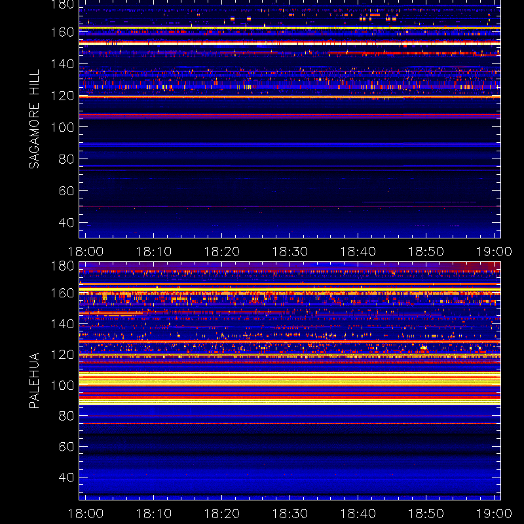Choose the 18:30 time label under Palehua plot
The image size is (524, 524).
click(290, 514)
